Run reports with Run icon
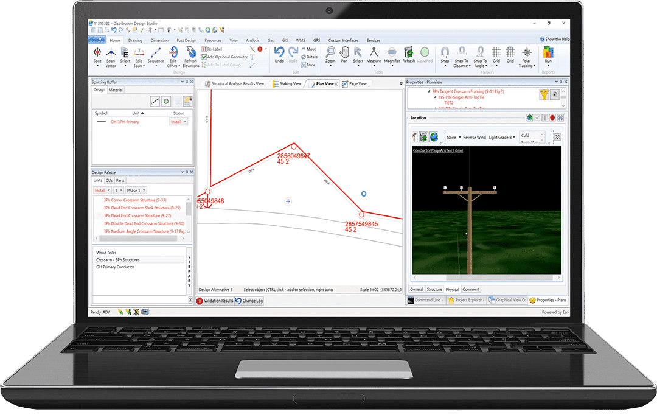This screenshot has width=657, height=420. (548, 56)
